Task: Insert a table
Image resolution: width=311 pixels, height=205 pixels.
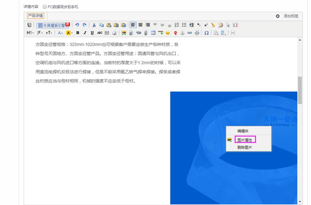Action: point(153,33)
